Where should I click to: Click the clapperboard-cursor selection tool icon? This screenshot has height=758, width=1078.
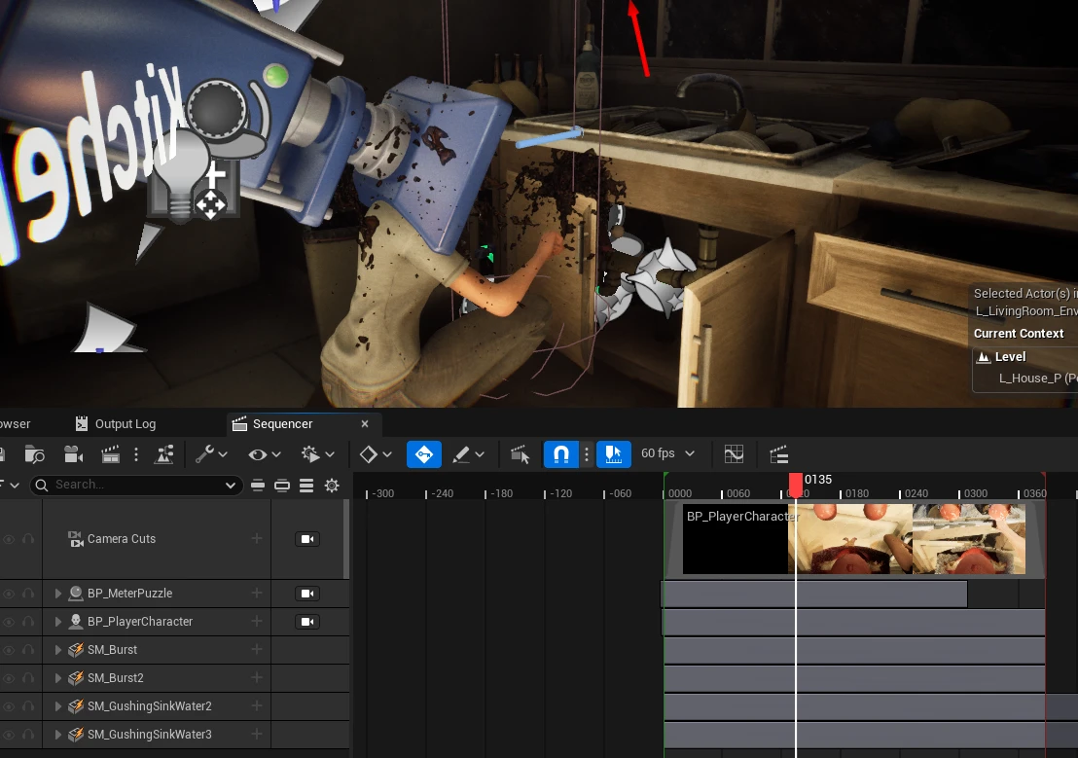(x=521, y=454)
